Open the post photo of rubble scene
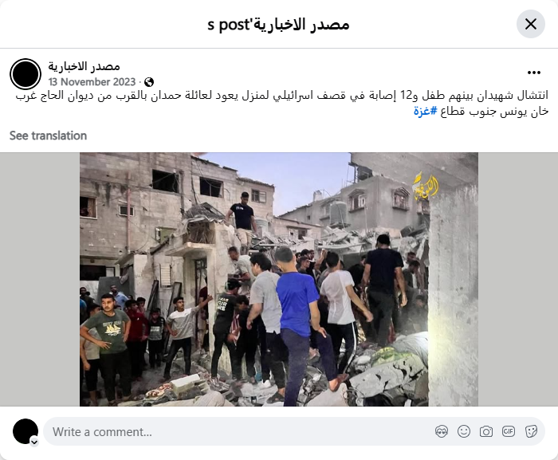 [279, 280]
